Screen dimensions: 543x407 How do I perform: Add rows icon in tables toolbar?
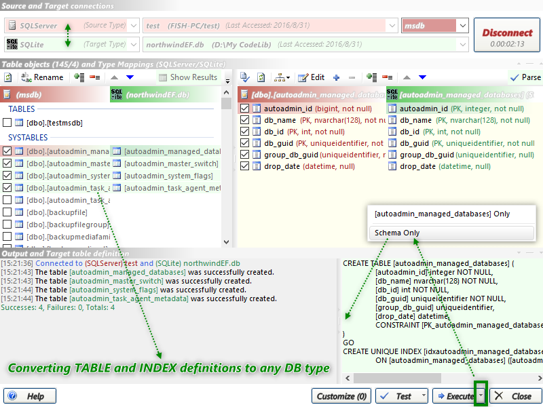click(79, 77)
